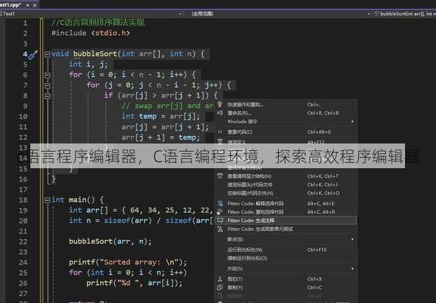Choose Run To Cursor (Ctrl+F10) item
Viewport: 436px width, 303px height.
286,250
